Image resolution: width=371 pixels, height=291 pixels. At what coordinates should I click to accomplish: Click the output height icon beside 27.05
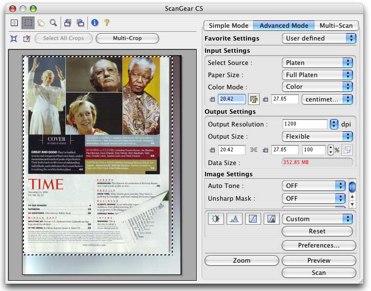coord(266,150)
